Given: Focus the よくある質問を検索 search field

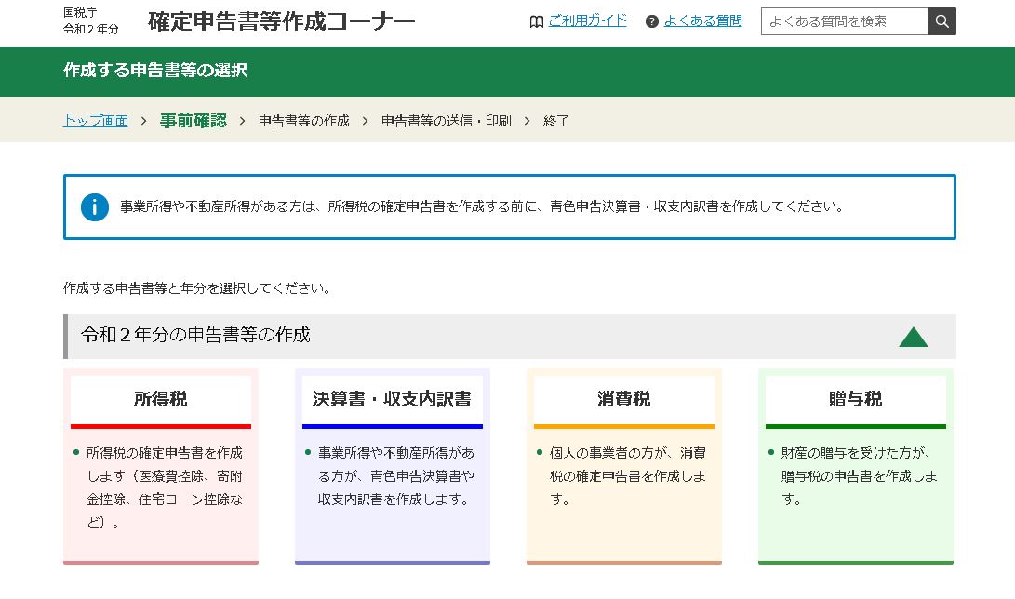Looking at the screenshot, I should point(844,21).
